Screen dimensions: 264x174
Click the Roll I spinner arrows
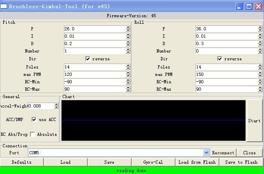[x=260, y=36]
